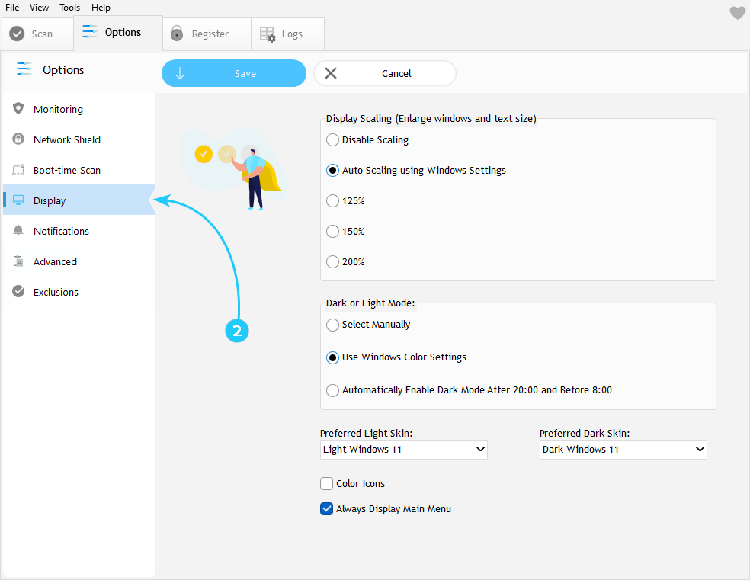
Task: Click the Boot-time Scan laptop icon
Action: [x=18, y=170]
